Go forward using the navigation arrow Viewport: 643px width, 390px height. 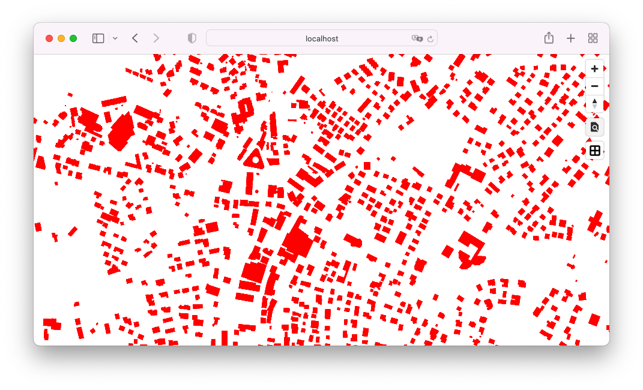pyautogui.click(x=156, y=38)
